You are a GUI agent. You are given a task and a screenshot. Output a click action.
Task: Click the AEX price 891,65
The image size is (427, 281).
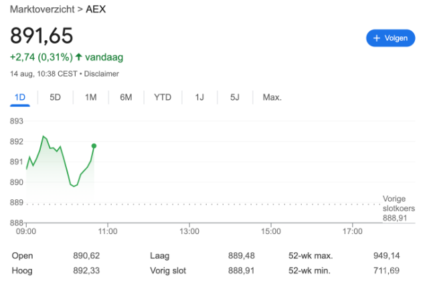[41, 36]
